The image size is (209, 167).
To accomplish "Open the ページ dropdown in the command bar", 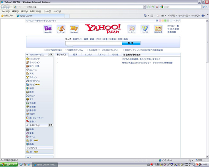I will (172, 15).
